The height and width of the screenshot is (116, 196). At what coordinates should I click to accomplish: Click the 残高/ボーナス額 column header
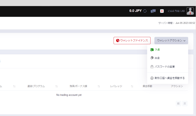tap(78, 86)
